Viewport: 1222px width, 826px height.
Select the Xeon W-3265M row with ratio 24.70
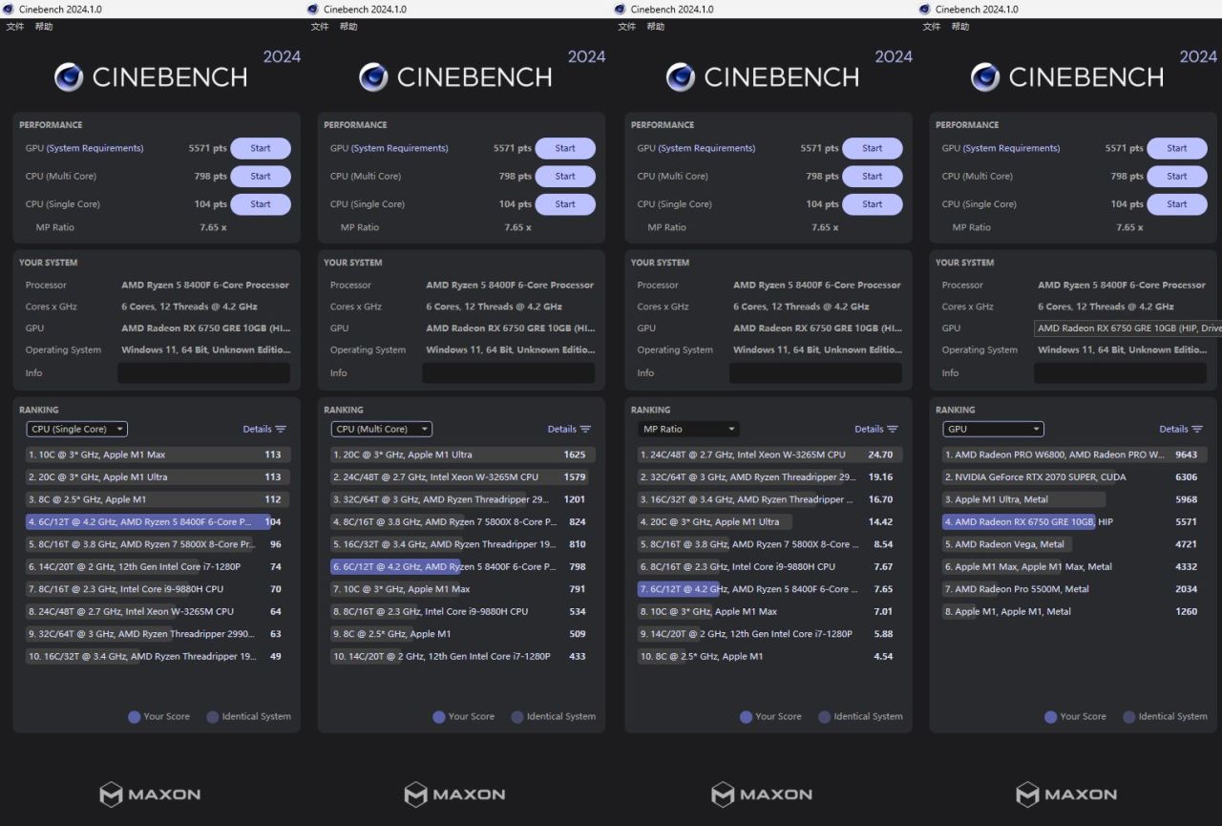point(769,455)
